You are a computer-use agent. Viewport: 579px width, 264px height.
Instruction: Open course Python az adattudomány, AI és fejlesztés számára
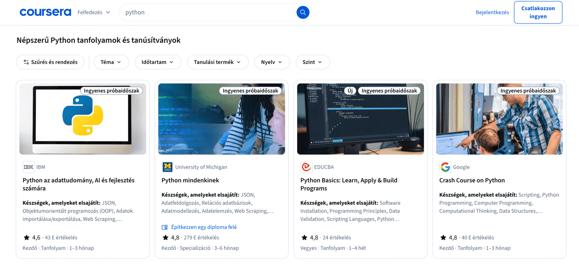[x=79, y=184]
